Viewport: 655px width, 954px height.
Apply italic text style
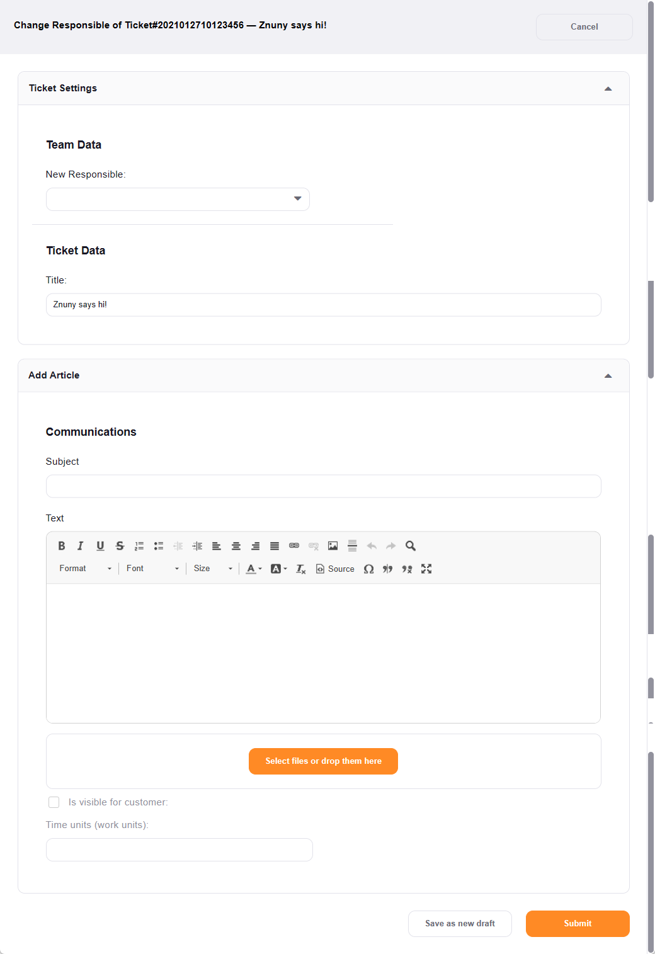(x=81, y=546)
